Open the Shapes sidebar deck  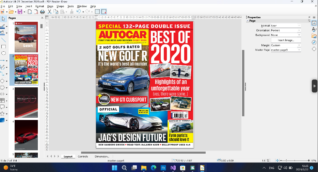click(x=314, y=49)
